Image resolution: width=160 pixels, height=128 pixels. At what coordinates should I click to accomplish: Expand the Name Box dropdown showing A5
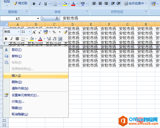[x=38, y=19]
